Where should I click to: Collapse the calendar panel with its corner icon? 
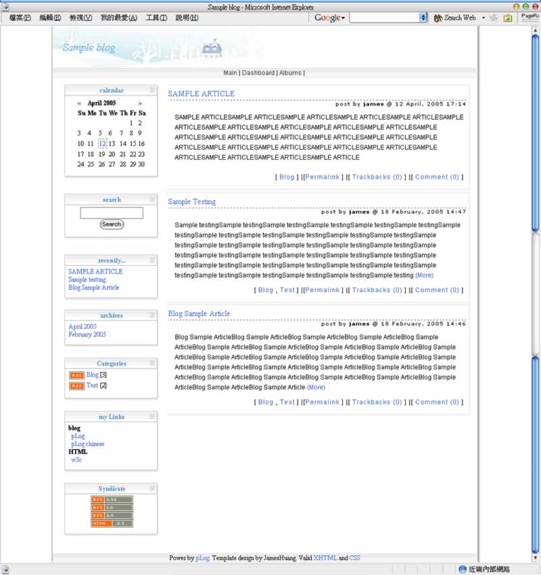[x=152, y=90]
